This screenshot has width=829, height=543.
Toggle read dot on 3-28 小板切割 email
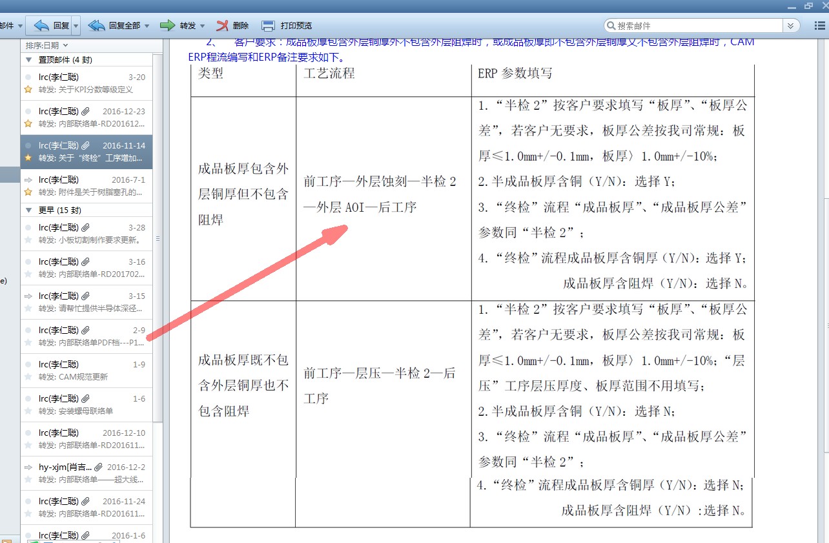pyautogui.click(x=28, y=228)
